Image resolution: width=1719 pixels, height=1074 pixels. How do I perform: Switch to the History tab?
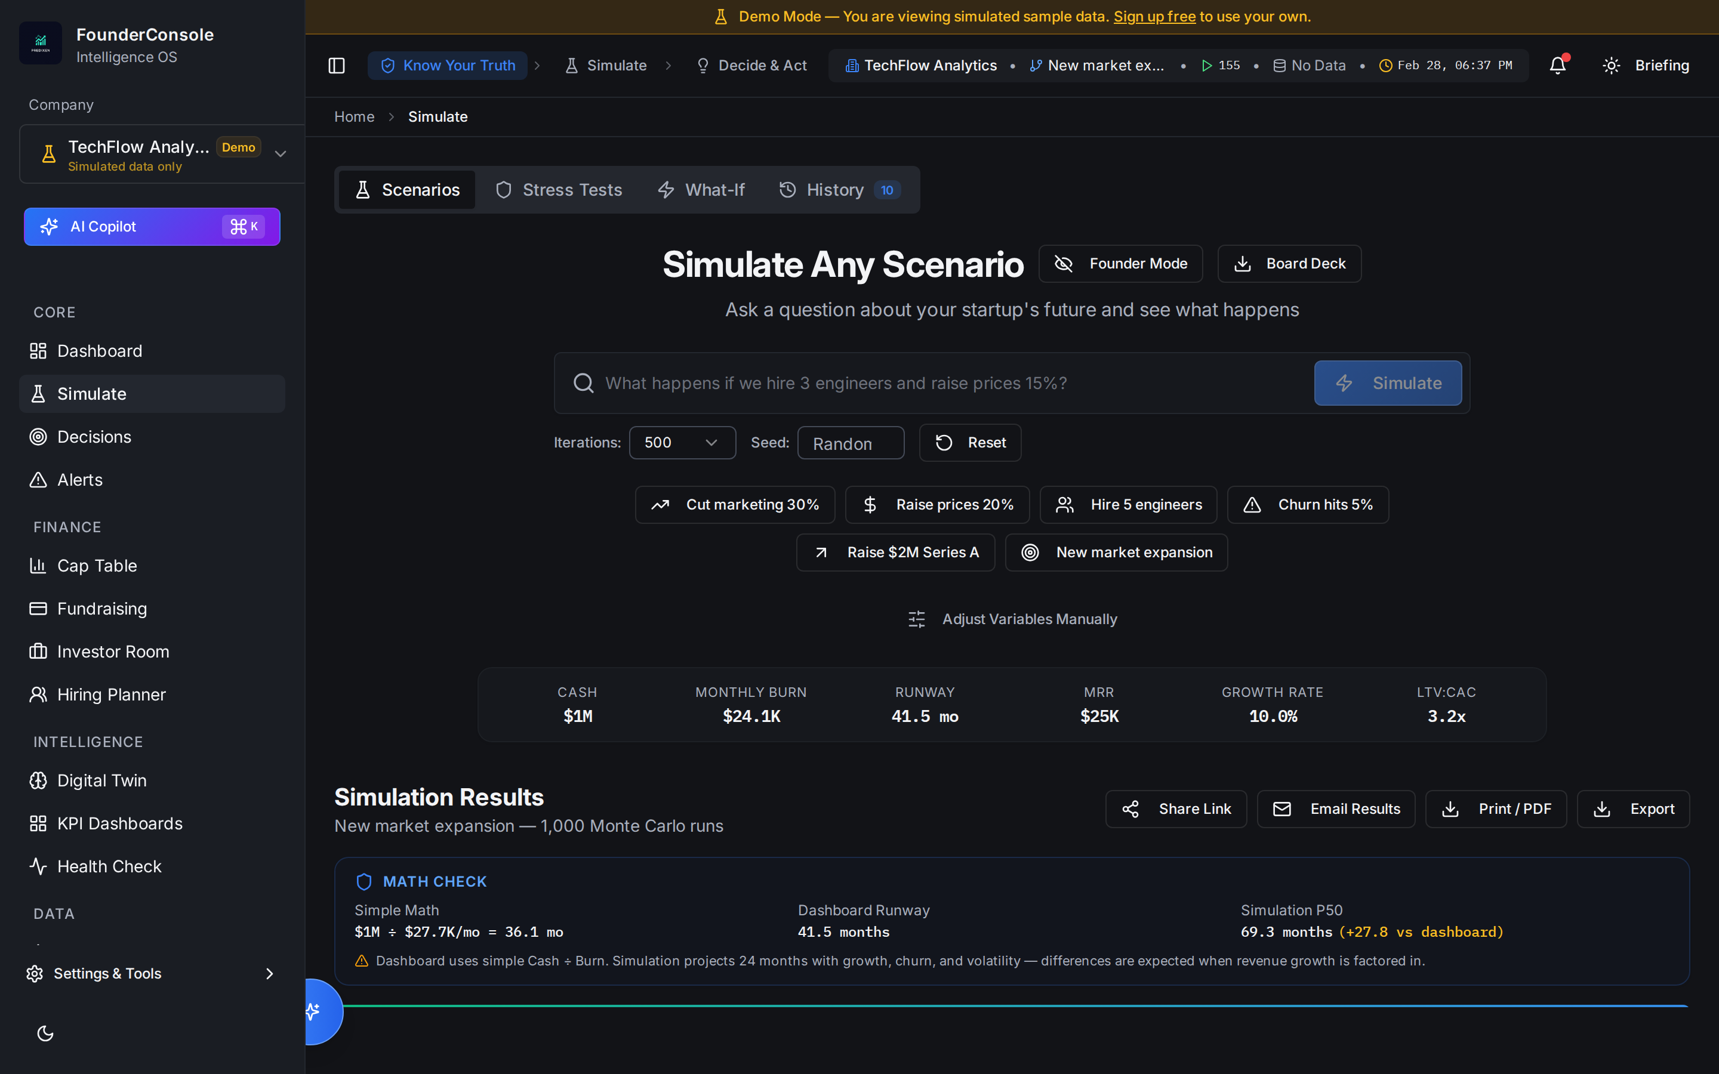(x=840, y=190)
